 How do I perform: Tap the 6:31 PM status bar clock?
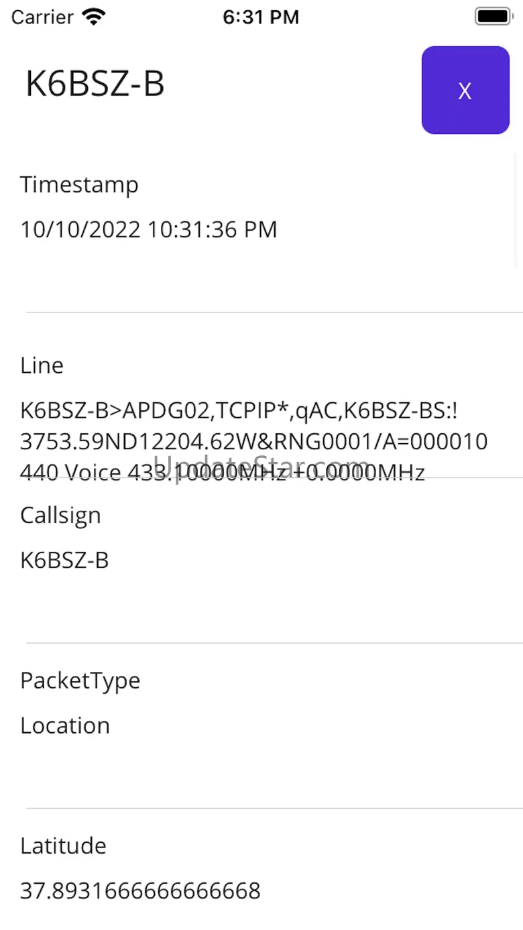point(261,17)
